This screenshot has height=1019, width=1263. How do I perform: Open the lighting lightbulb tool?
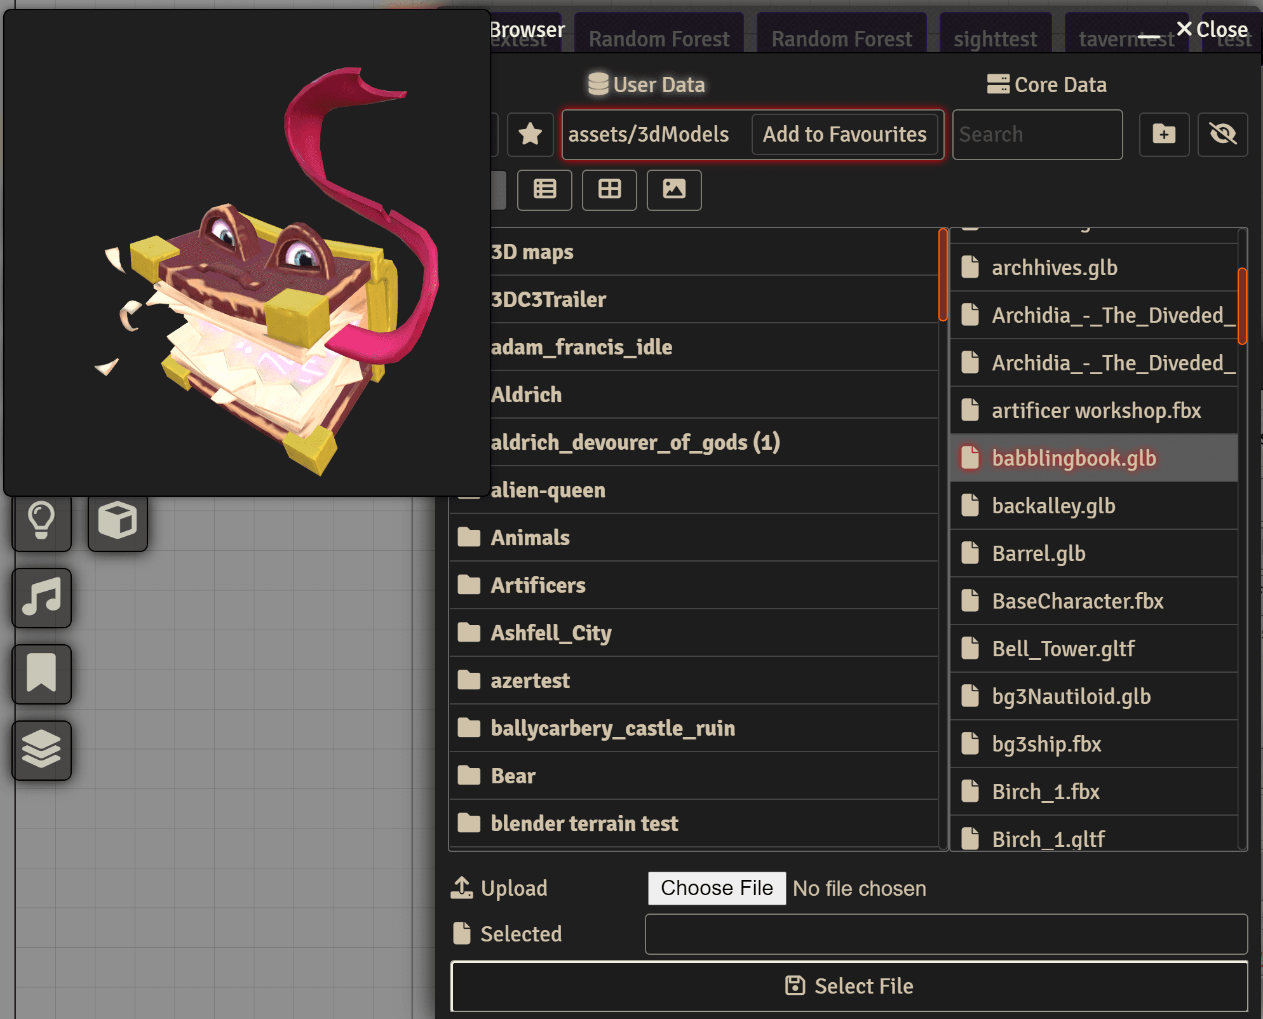coord(41,521)
